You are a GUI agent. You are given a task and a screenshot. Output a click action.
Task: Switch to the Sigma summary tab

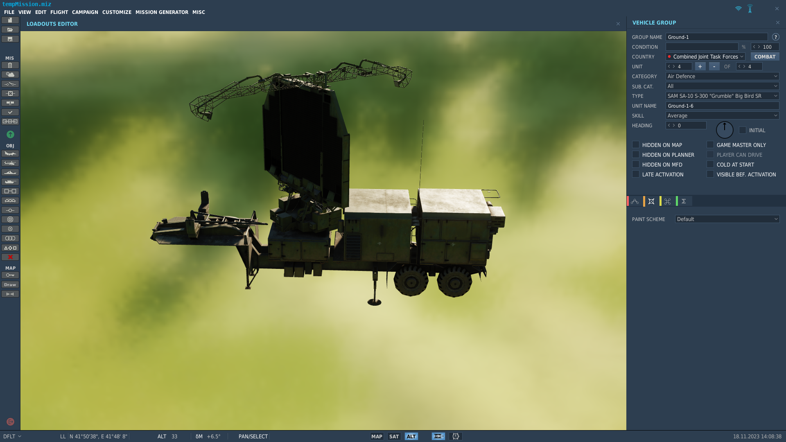click(684, 201)
